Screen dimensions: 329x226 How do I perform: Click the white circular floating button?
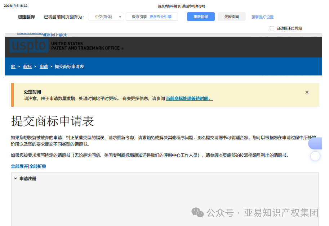point(315,156)
